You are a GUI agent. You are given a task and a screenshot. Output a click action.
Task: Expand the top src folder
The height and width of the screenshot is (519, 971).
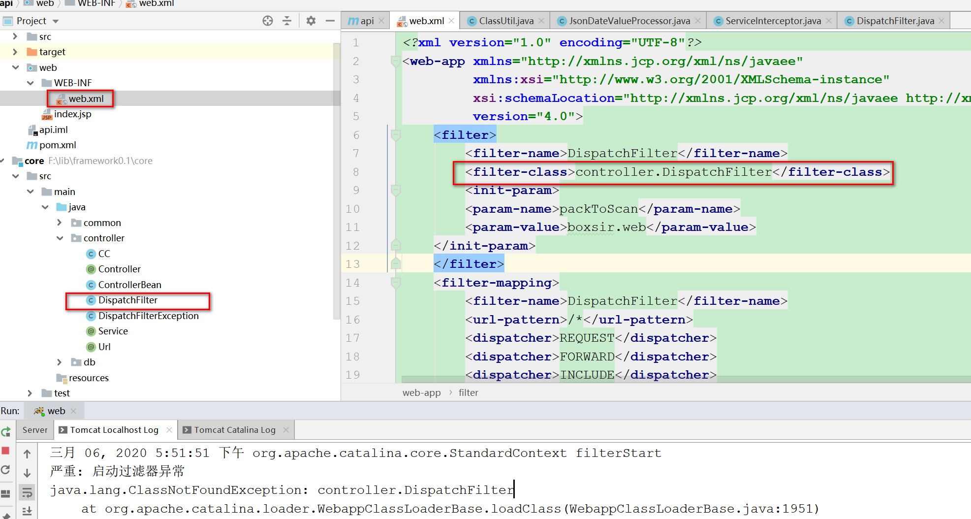click(15, 36)
